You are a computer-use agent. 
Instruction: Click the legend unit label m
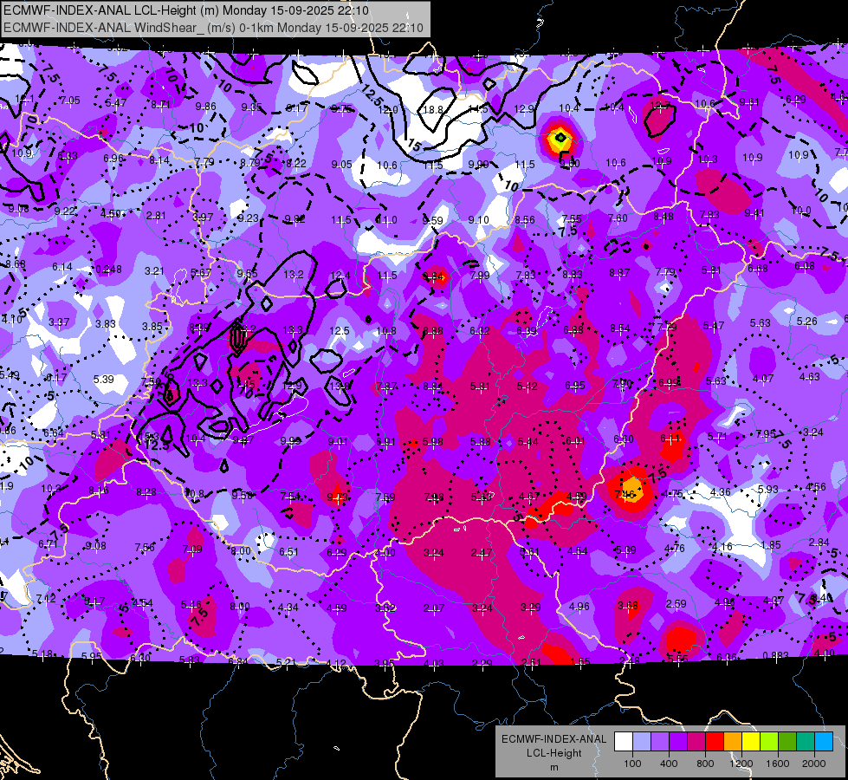click(553, 768)
